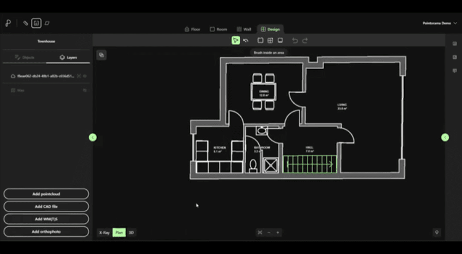
Task: Collapse the left panel with green arrow
Action: 93,137
